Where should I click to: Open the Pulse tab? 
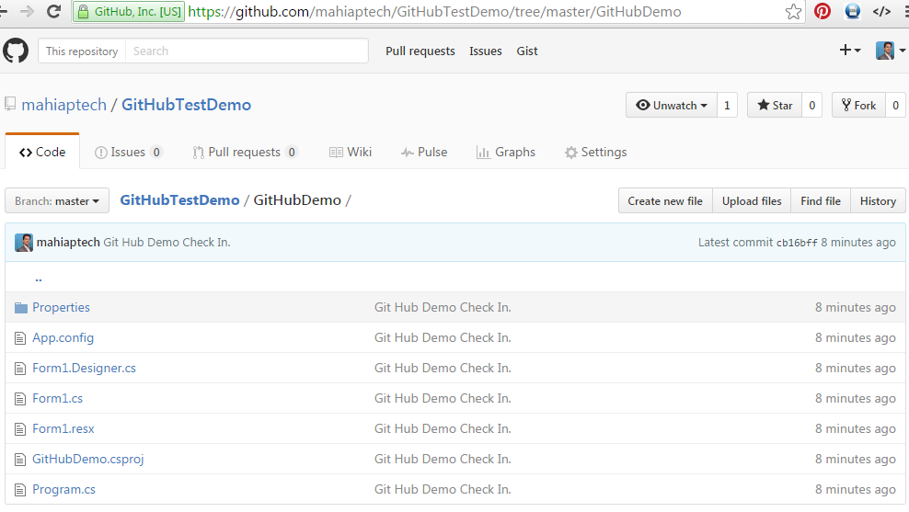coord(424,152)
